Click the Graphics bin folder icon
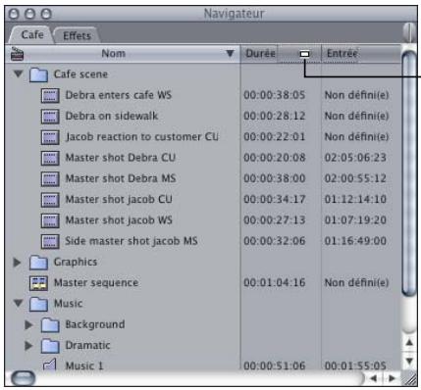Image resolution: width=421 pixels, height=390 pixels. 38,263
